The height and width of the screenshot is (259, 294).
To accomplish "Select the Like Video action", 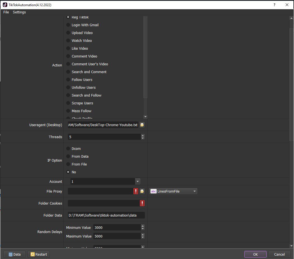I will (x=77, y=48).
